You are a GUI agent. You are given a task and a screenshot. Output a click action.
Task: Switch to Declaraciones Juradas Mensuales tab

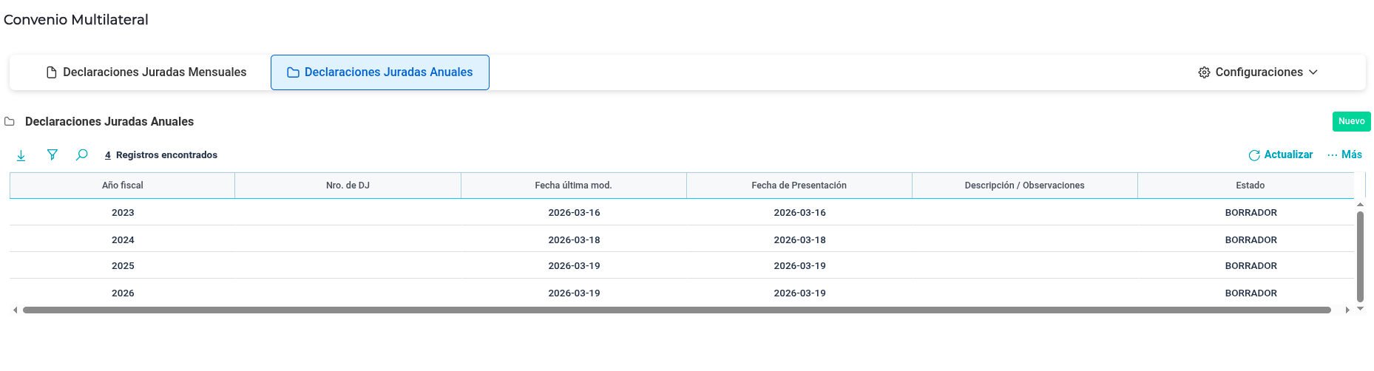(x=146, y=72)
